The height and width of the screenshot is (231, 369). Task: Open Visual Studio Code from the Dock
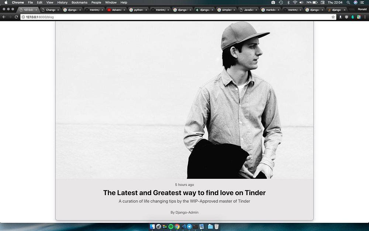(x=183, y=227)
